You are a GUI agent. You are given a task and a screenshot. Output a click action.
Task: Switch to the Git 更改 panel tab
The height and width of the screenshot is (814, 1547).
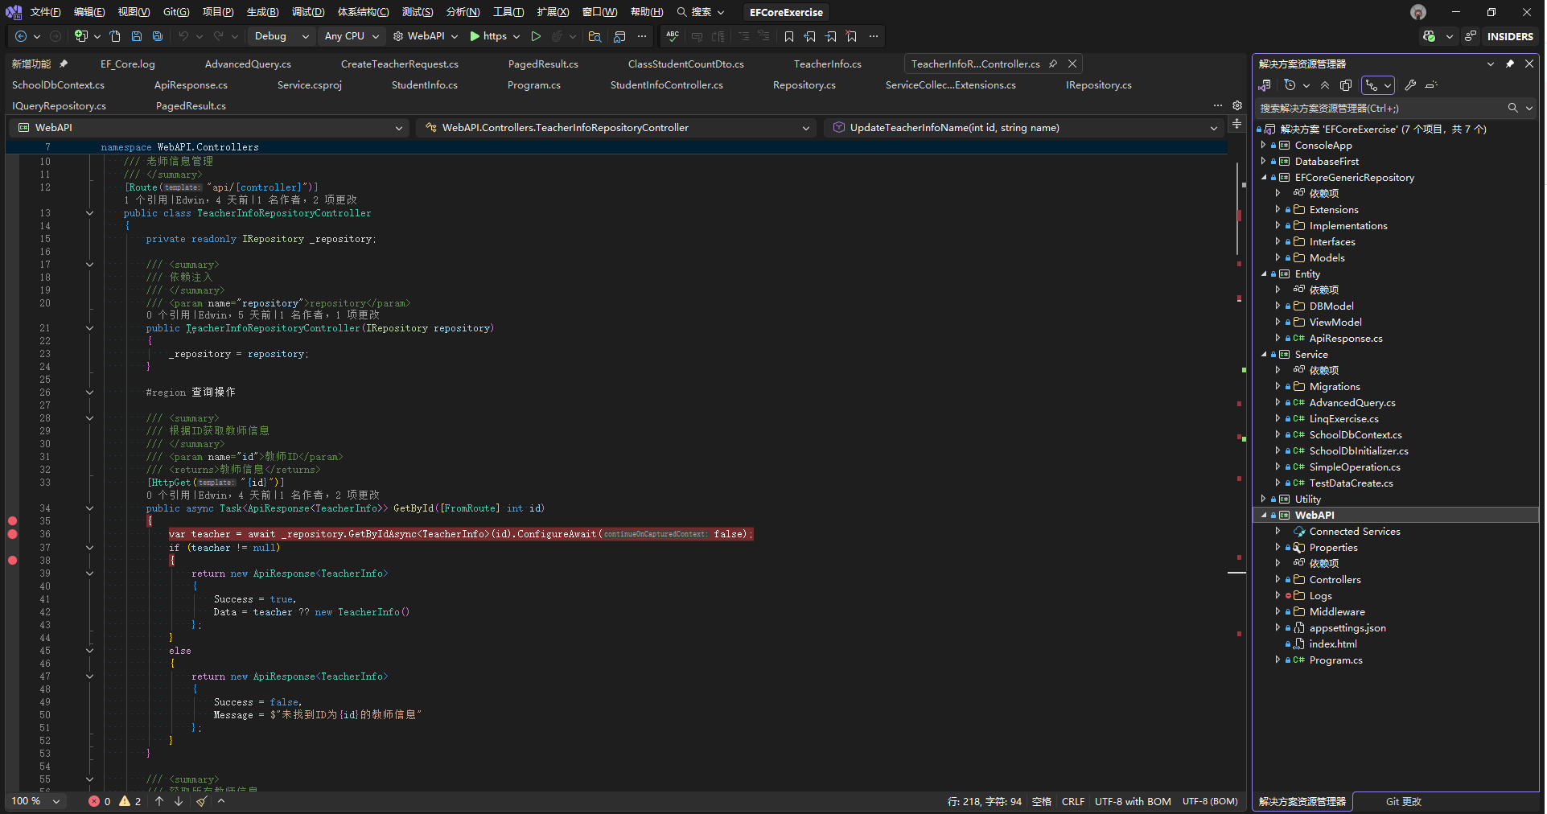tap(1403, 801)
